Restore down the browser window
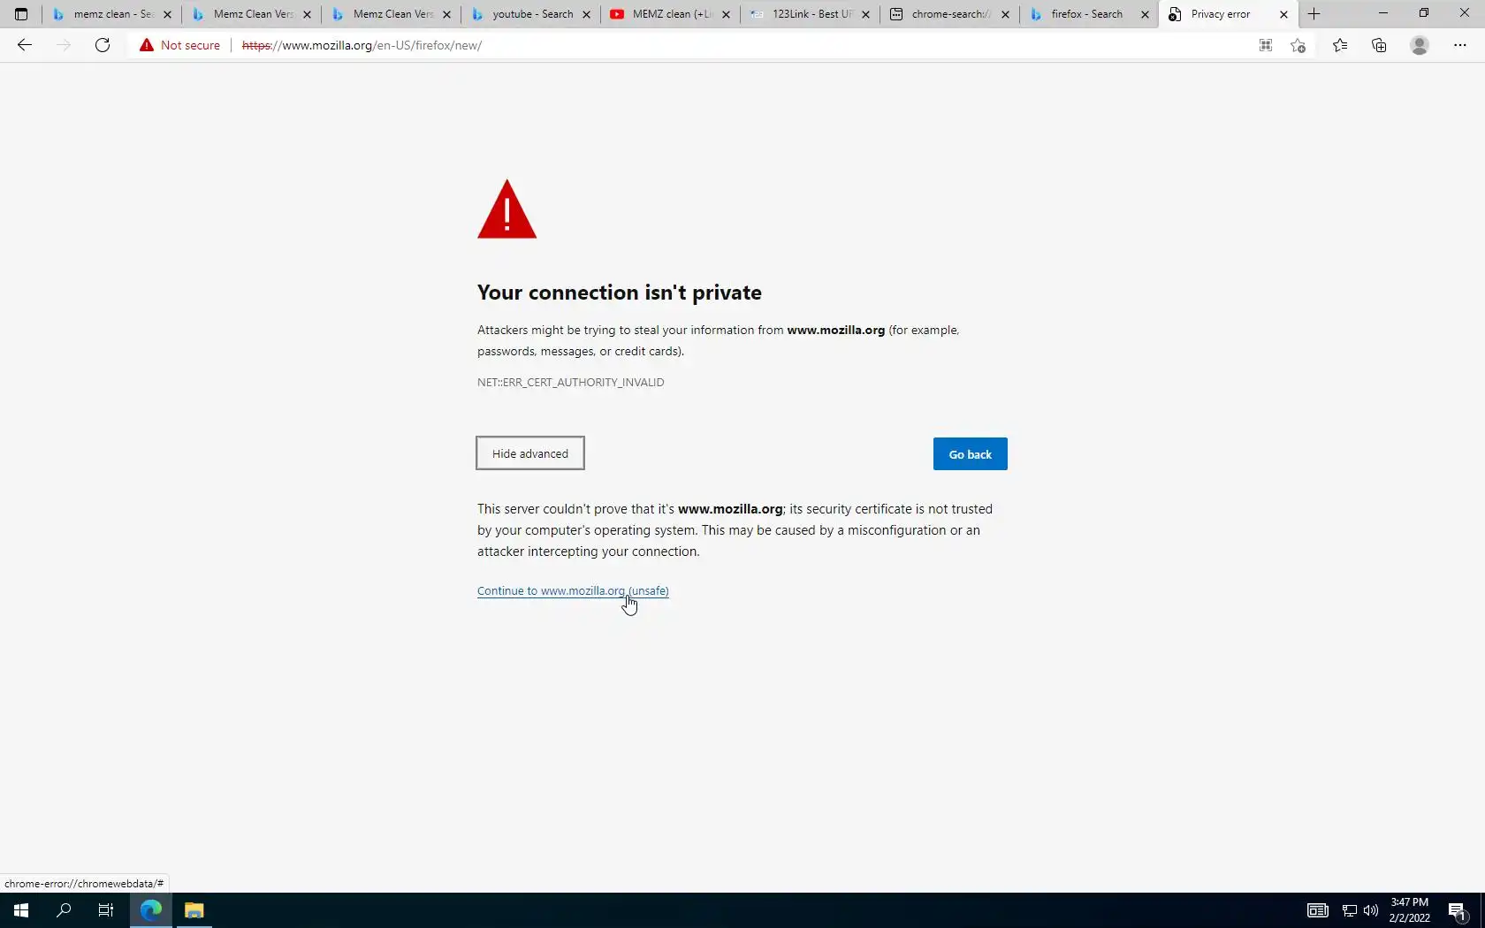This screenshot has height=928, width=1485. [1424, 13]
